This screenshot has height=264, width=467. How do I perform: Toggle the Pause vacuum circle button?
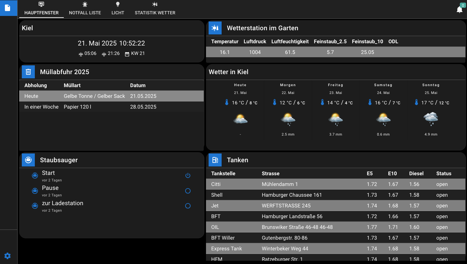click(x=188, y=191)
